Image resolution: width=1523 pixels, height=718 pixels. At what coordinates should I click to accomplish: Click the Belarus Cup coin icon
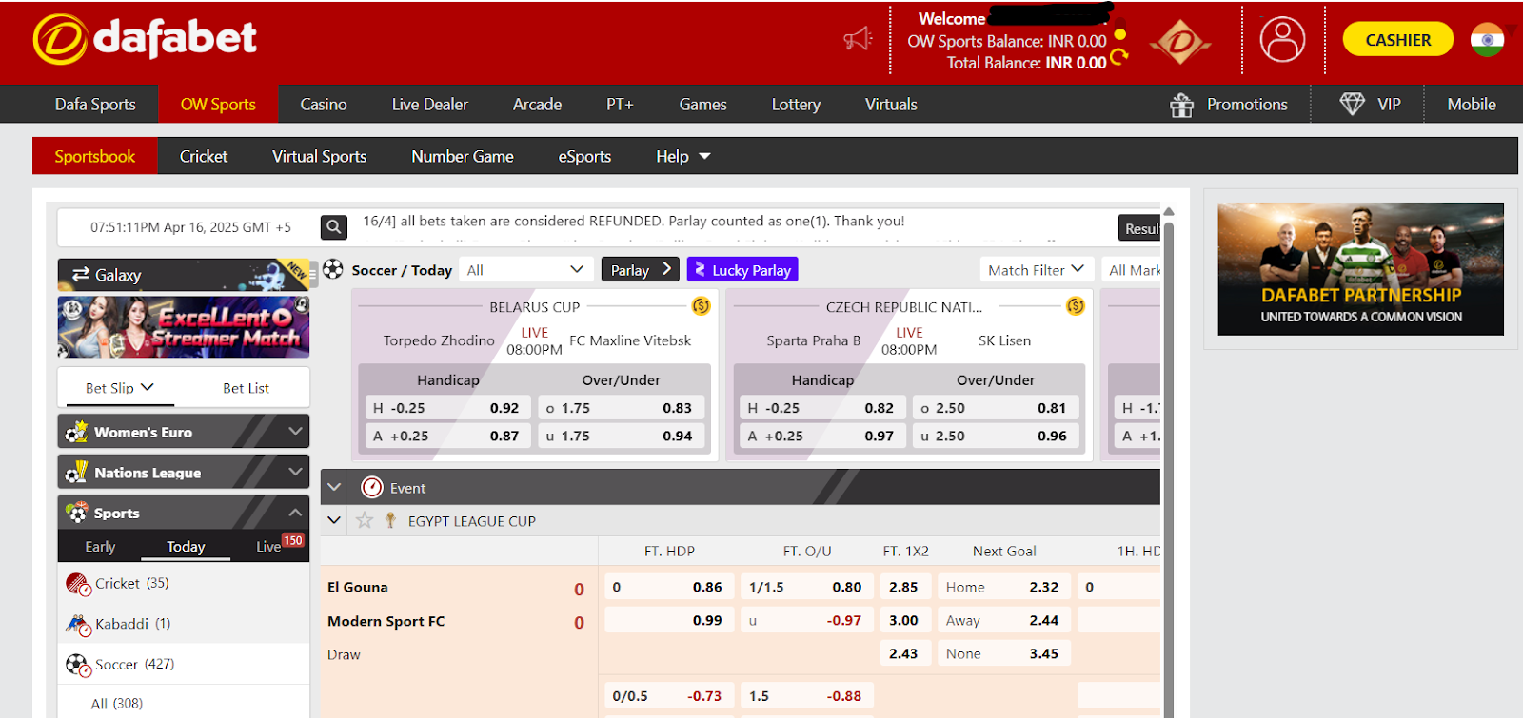click(x=702, y=306)
